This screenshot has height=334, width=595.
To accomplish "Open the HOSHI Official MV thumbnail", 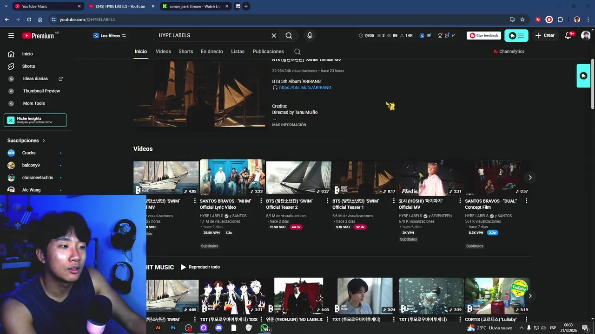I will tap(431, 178).
